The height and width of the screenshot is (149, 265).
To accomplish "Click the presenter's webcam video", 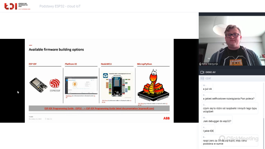I will coord(232,41).
